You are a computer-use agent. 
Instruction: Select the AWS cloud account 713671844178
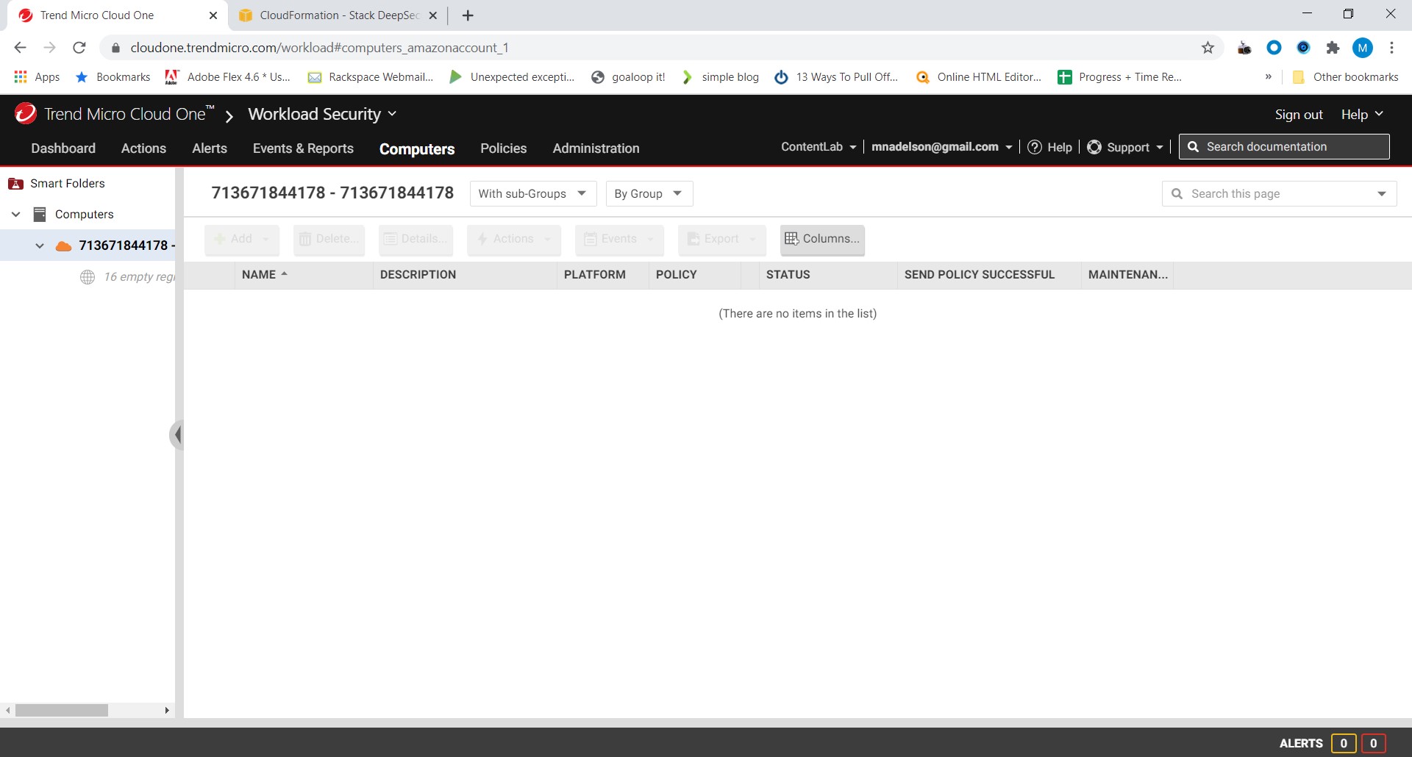pyautogui.click(x=126, y=245)
